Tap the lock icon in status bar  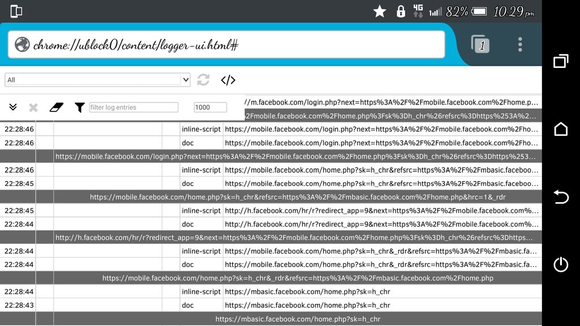(400, 11)
